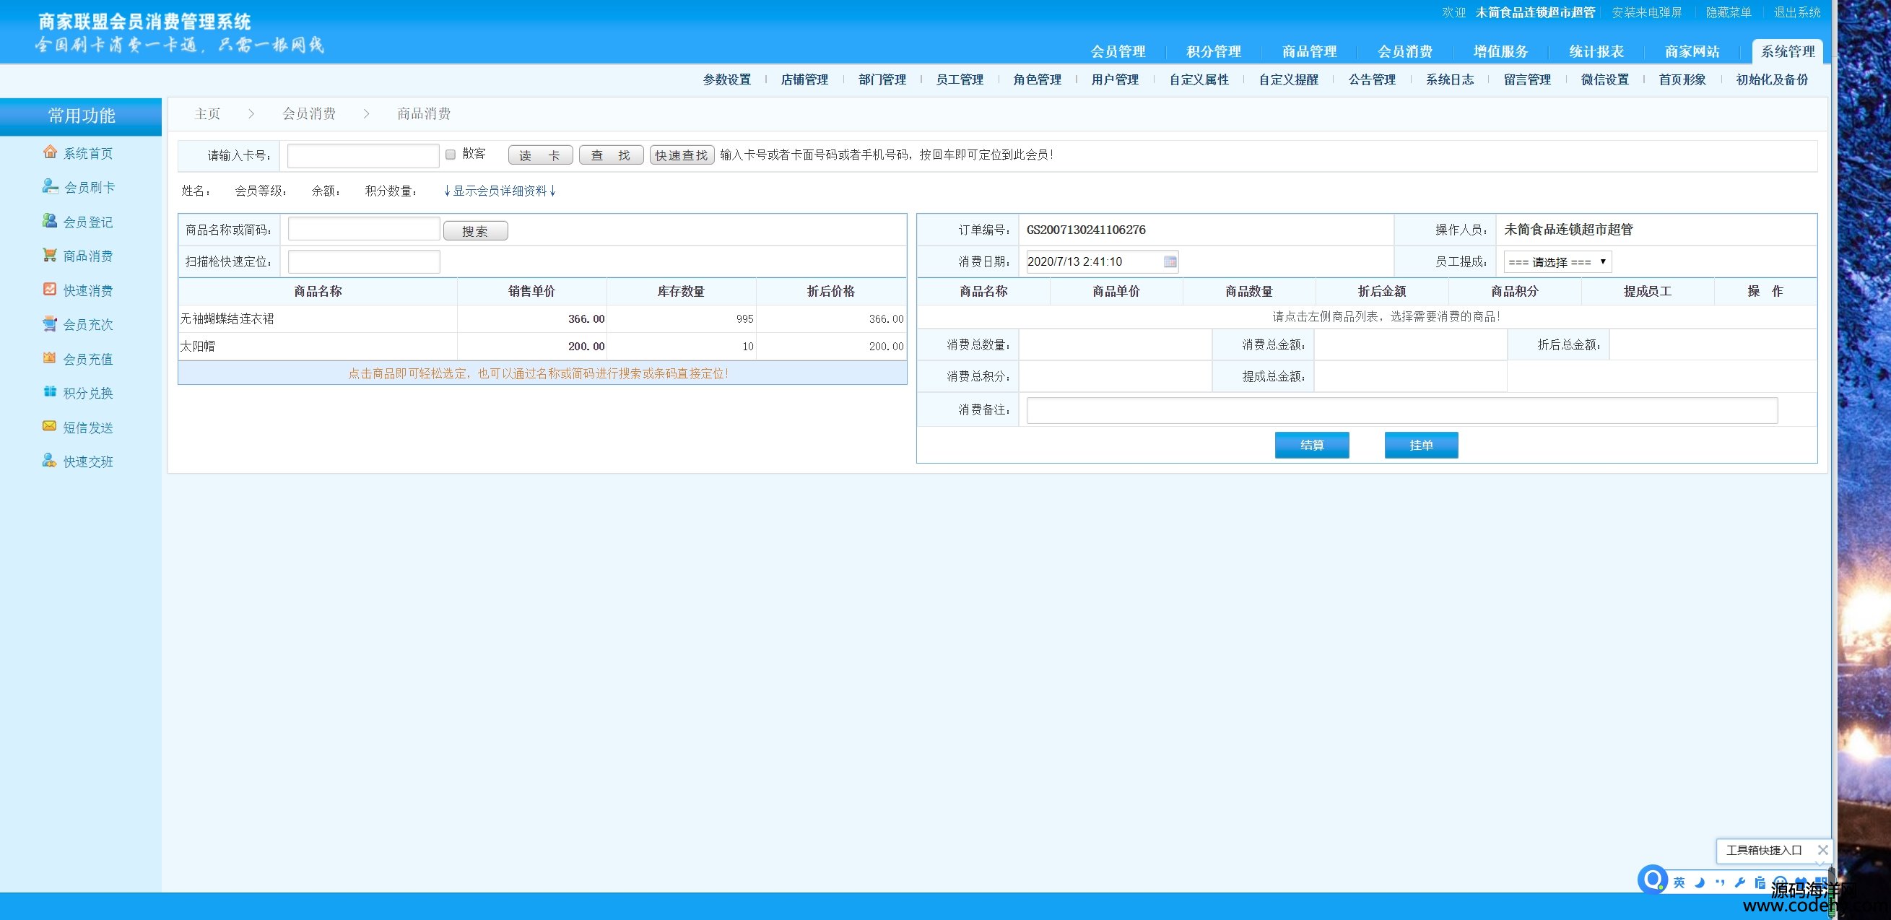1891x920 pixels.
Task: Click 退出系统 logout link
Action: (x=1796, y=12)
